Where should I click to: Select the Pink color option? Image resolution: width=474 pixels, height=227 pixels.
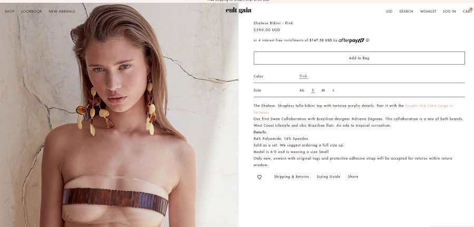click(x=303, y=76)
